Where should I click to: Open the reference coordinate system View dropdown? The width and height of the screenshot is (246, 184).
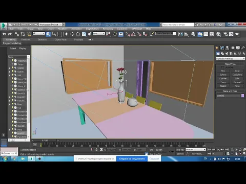(99, 33)
